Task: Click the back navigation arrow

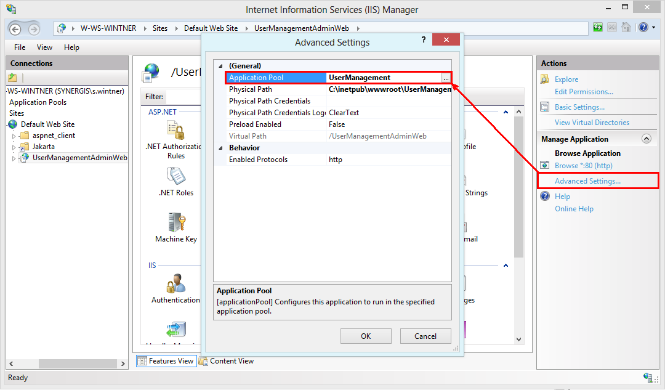Action: [x=14, y=28]
